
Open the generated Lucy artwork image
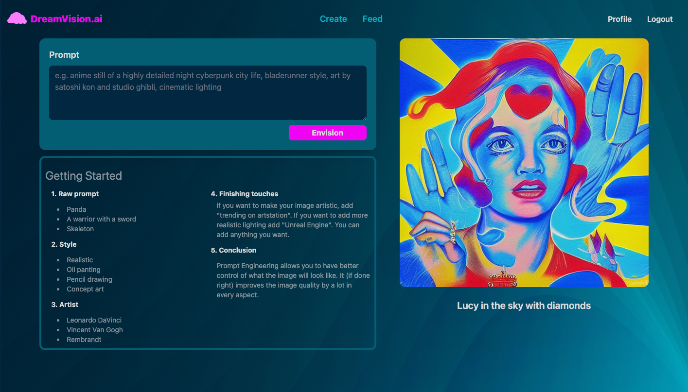click(524, 163)
